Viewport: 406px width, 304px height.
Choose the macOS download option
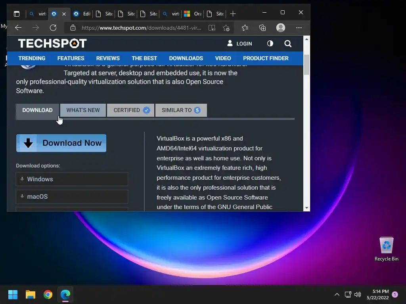click(72, 196)
